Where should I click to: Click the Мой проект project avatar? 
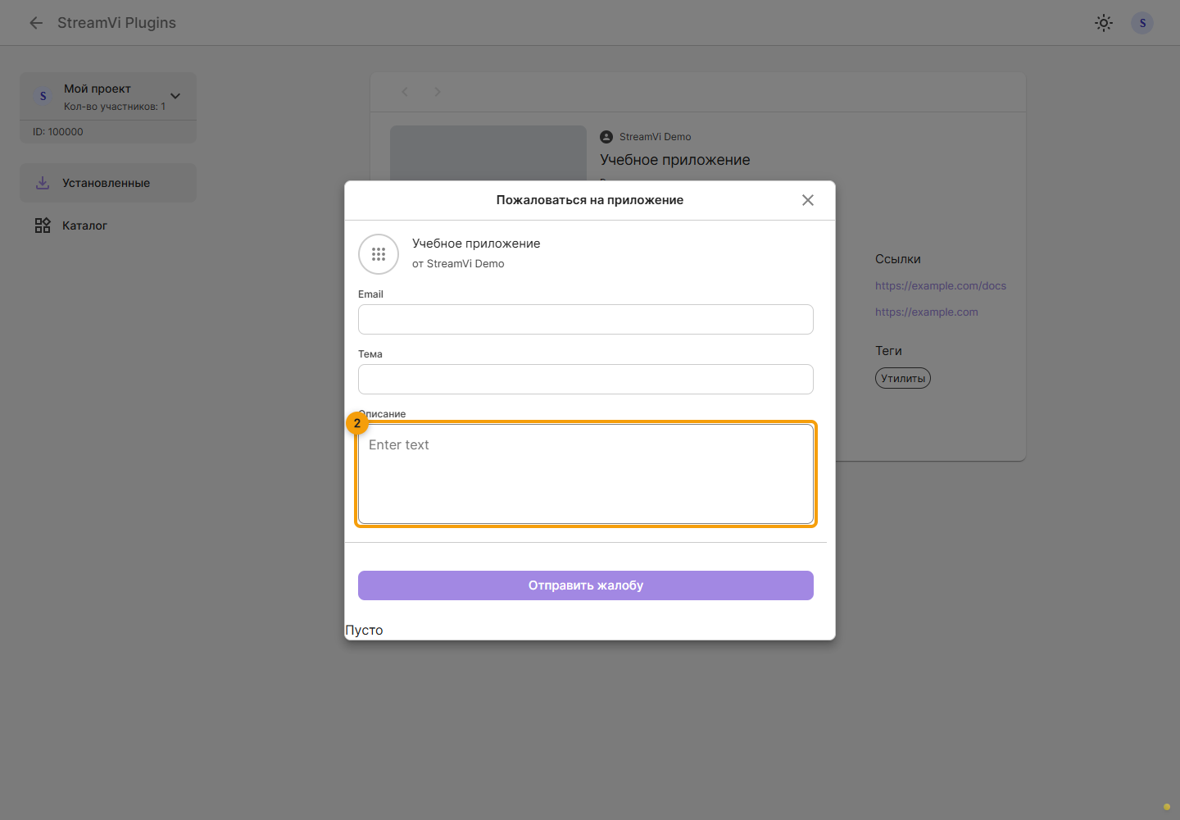point(43,96)
